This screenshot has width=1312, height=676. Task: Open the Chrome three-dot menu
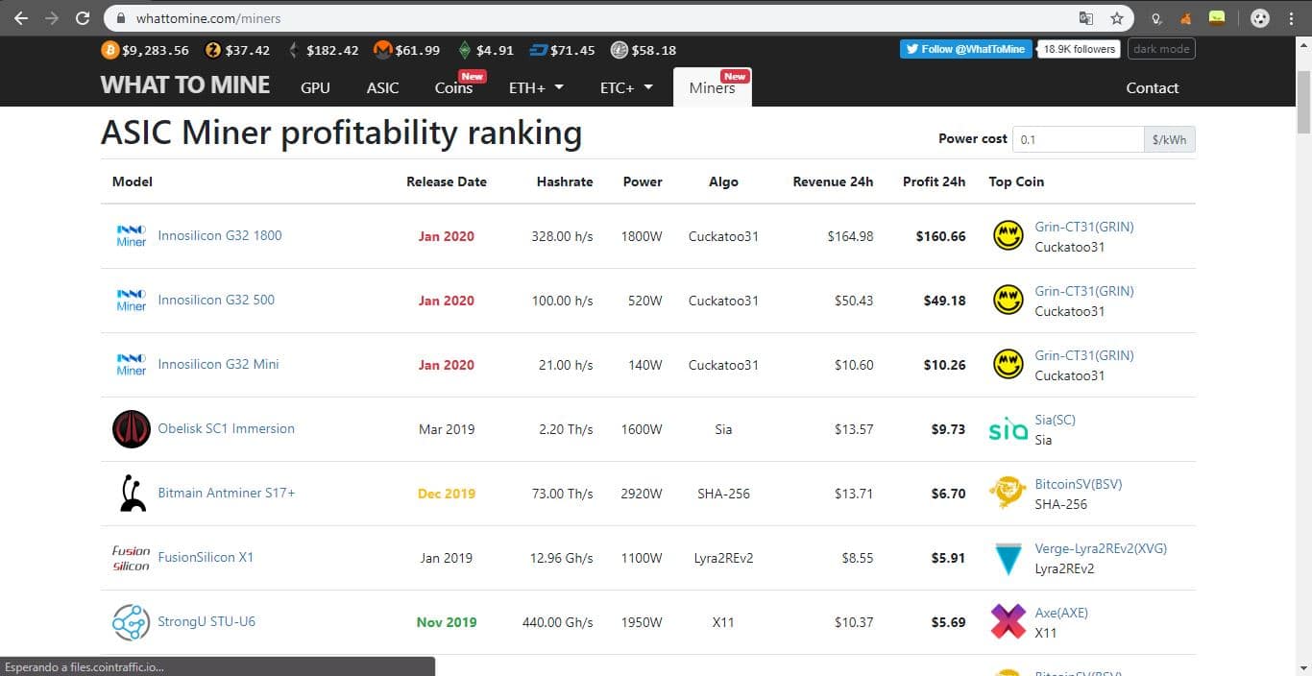1292,18
